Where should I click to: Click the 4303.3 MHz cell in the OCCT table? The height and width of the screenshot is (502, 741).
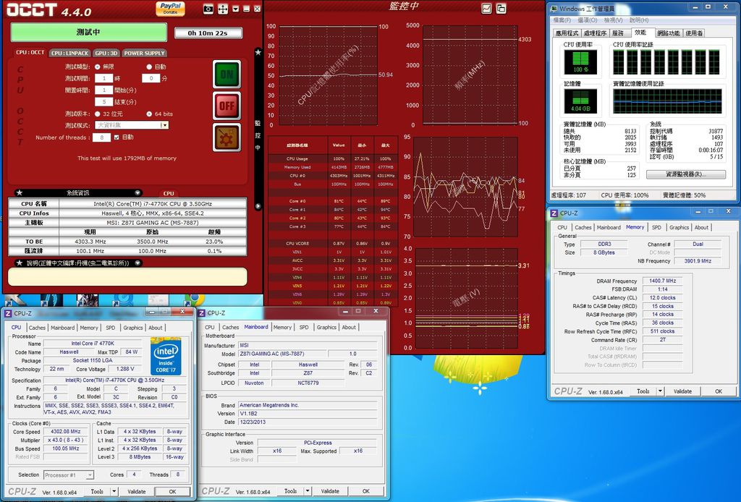coord(90,242)
